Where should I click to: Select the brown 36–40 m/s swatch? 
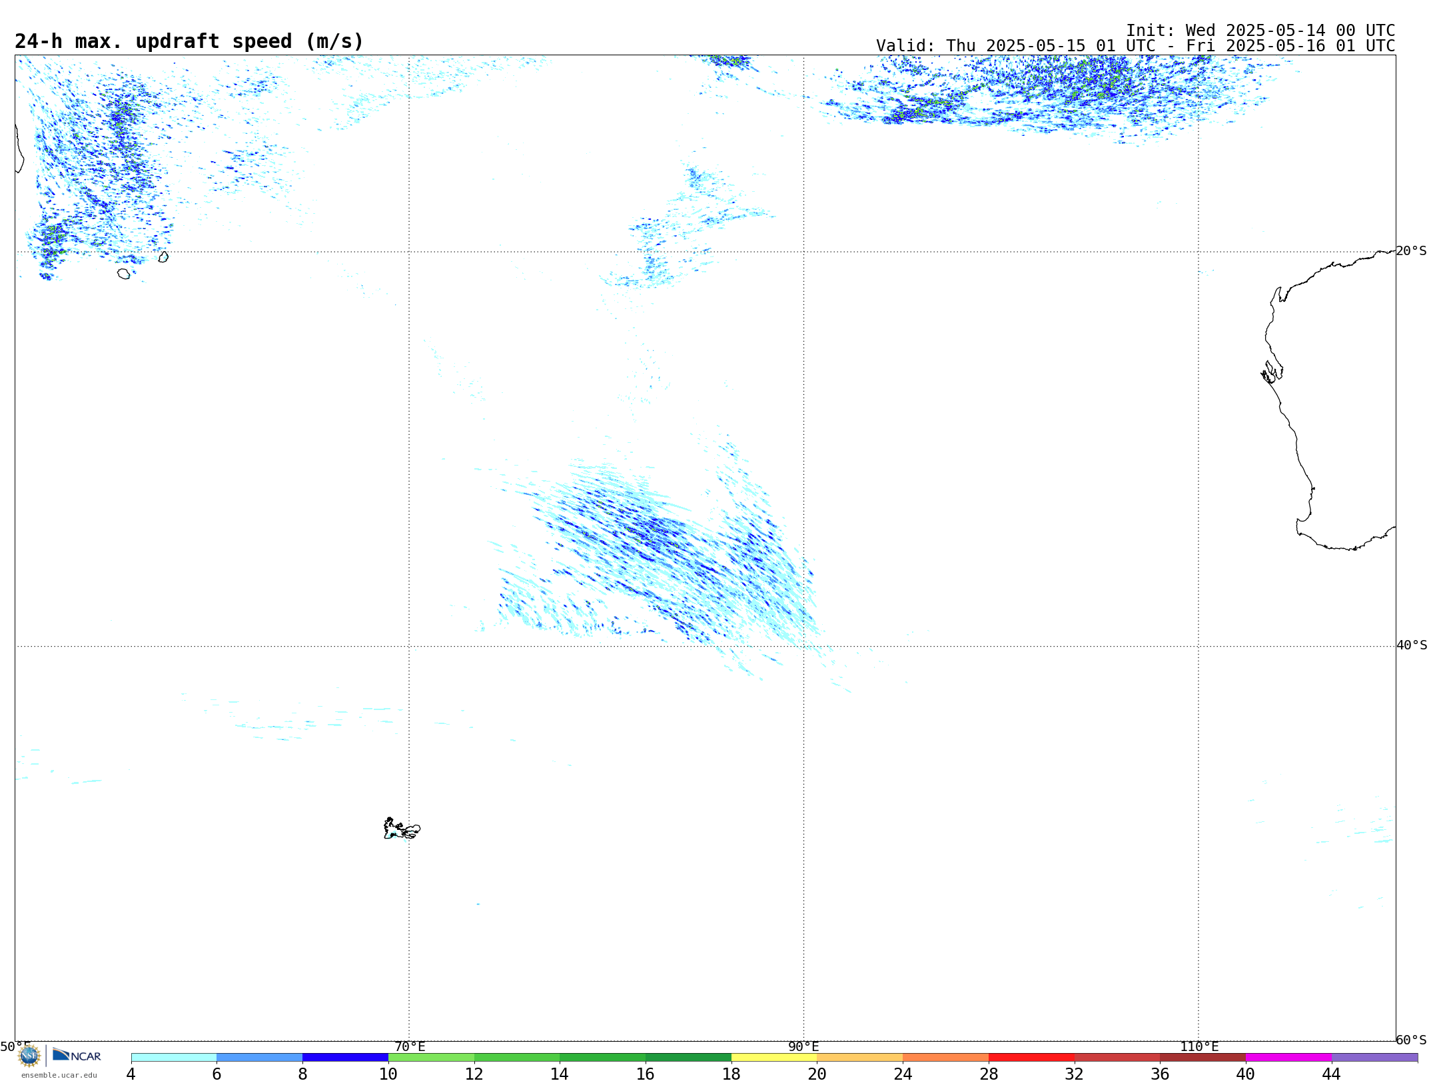pyautogui.click(x=1203, y=1058)
